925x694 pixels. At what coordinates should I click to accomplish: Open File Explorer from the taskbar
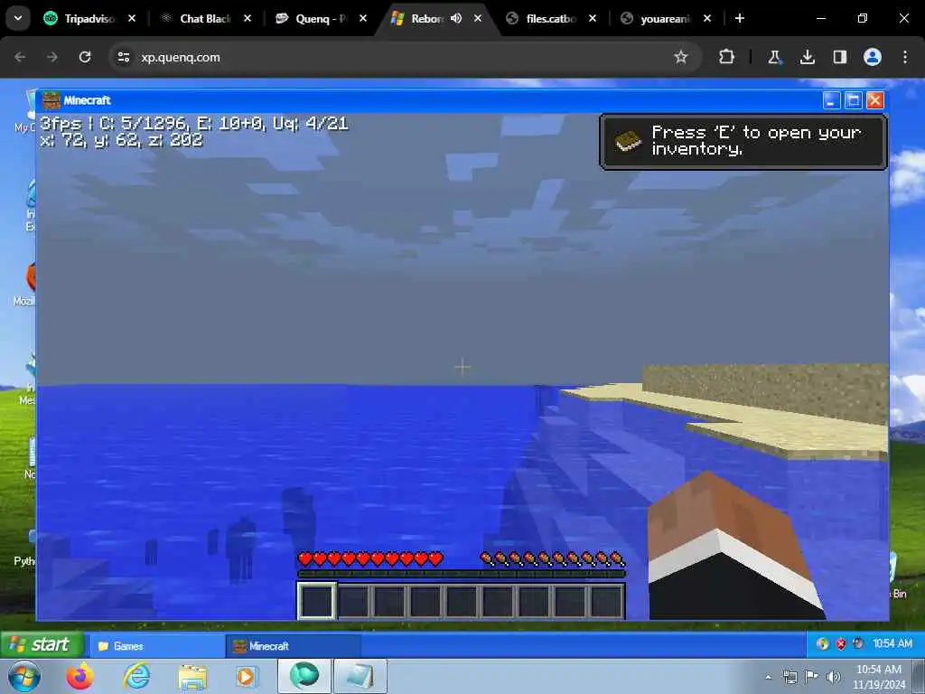click(x=192, y=676)
